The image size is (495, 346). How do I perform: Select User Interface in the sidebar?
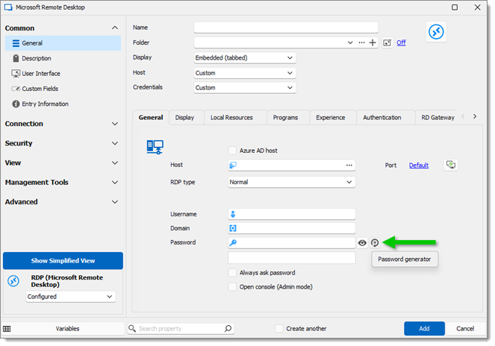[x=63, y=74]
